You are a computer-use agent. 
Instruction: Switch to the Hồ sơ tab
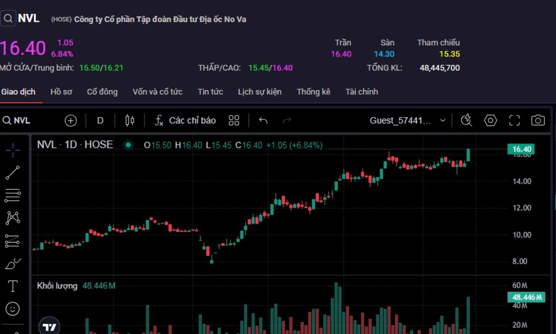[61, 92]
